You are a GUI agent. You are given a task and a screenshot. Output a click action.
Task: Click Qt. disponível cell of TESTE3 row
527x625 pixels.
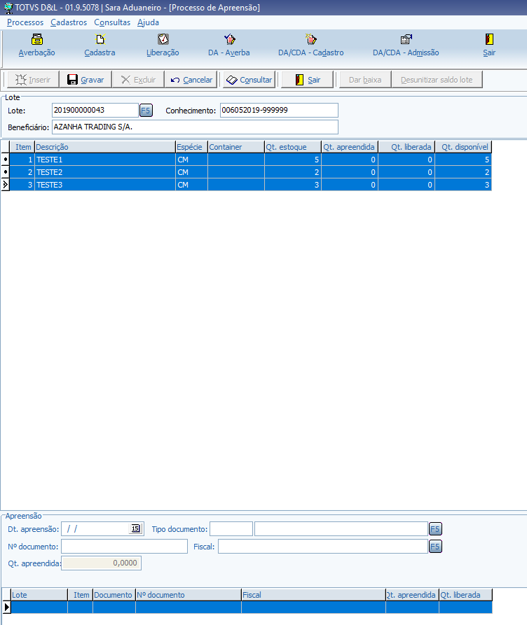[x=463, y=185]
